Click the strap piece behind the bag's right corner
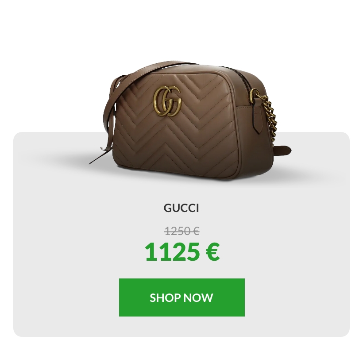 [x=282, y=151]
